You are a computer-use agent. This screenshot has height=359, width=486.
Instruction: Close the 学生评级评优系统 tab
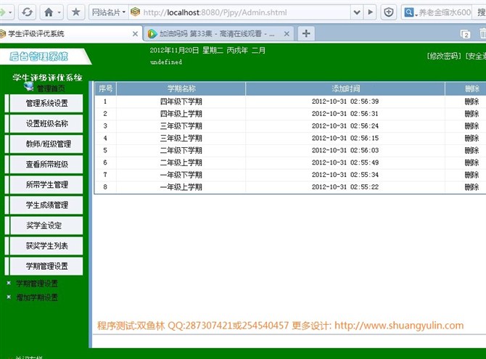point(135,34)
